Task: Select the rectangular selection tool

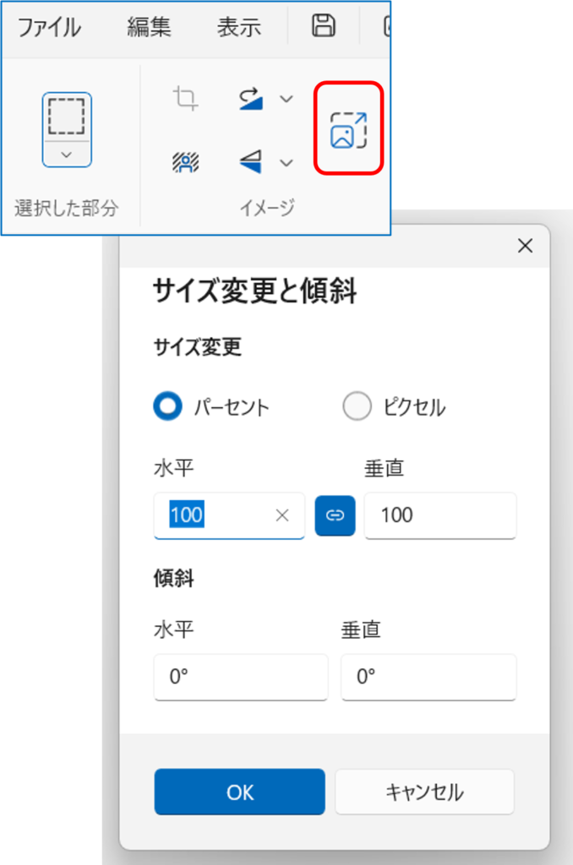Action: coord(67,117)
